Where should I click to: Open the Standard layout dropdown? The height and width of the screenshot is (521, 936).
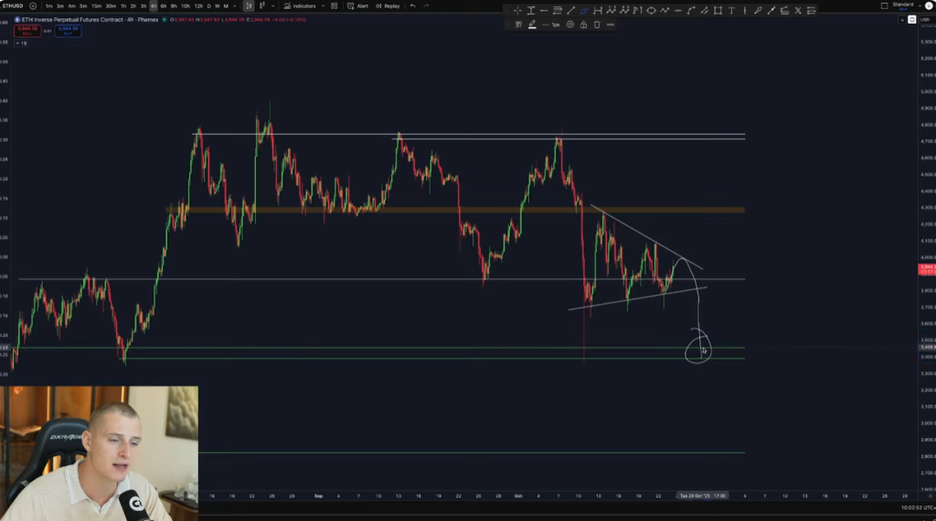[899, 5]
